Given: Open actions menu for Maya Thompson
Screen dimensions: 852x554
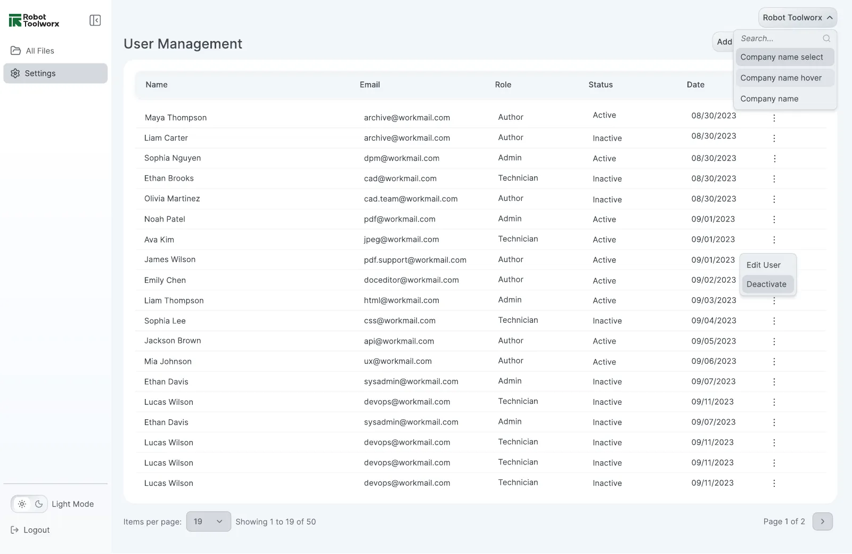Looking at the screenshot, I should pyautogui.click(x=774, y=118).
